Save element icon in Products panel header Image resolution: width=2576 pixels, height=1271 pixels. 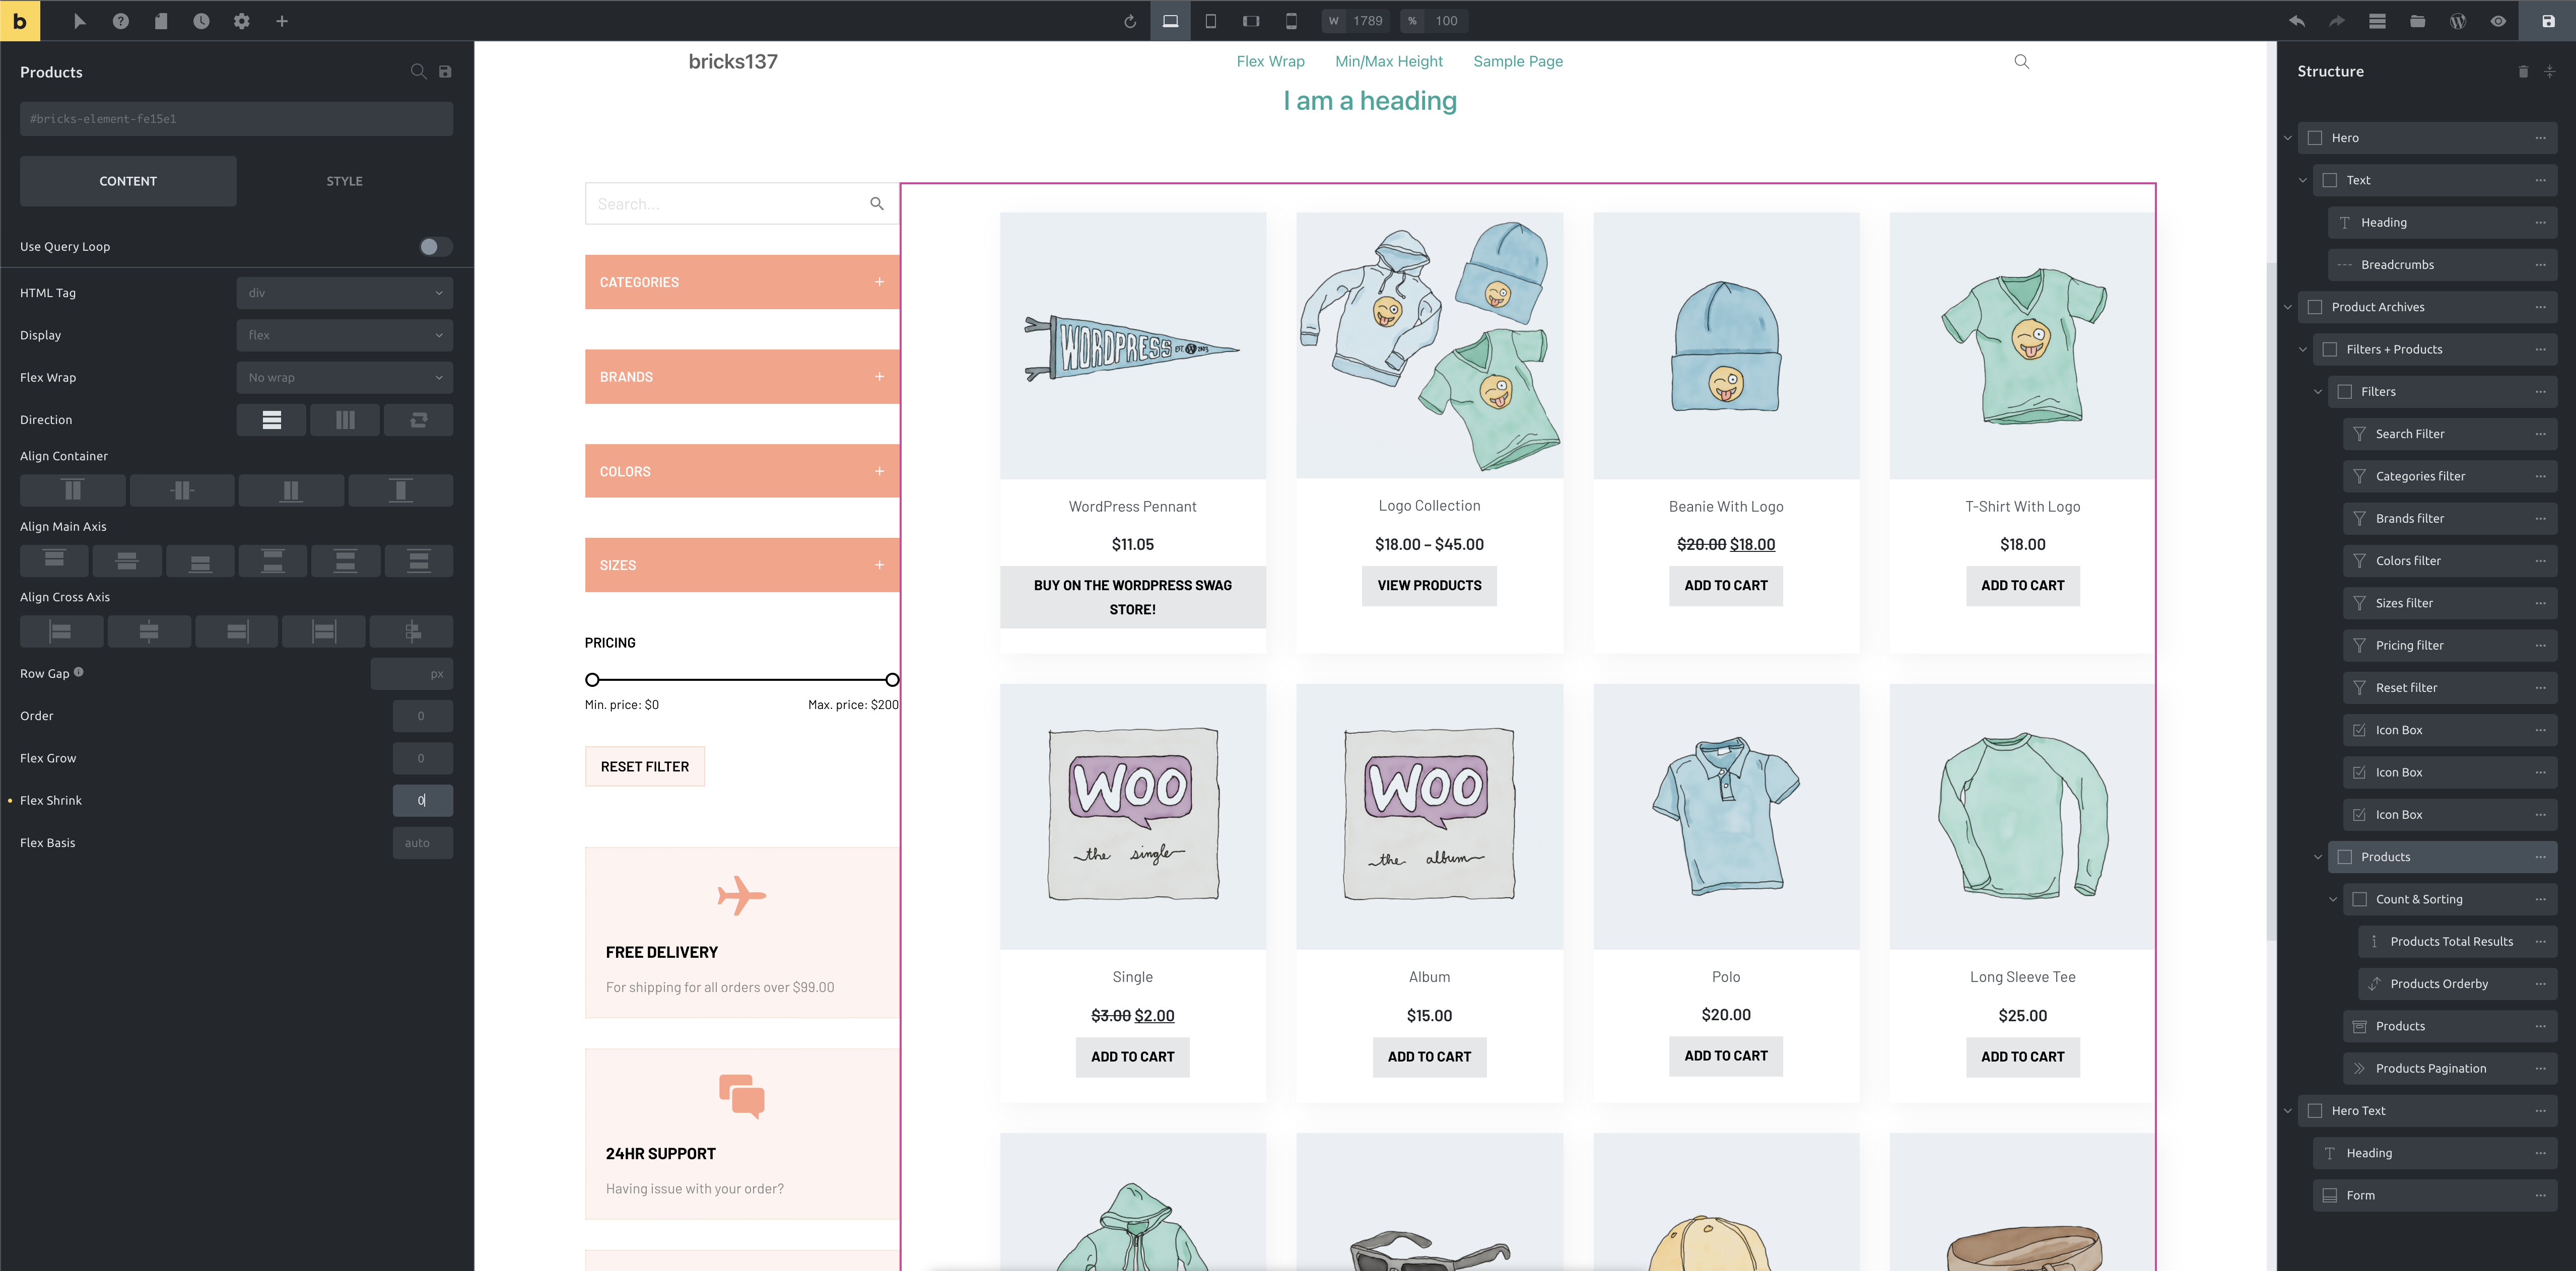(x=445, y=71)
